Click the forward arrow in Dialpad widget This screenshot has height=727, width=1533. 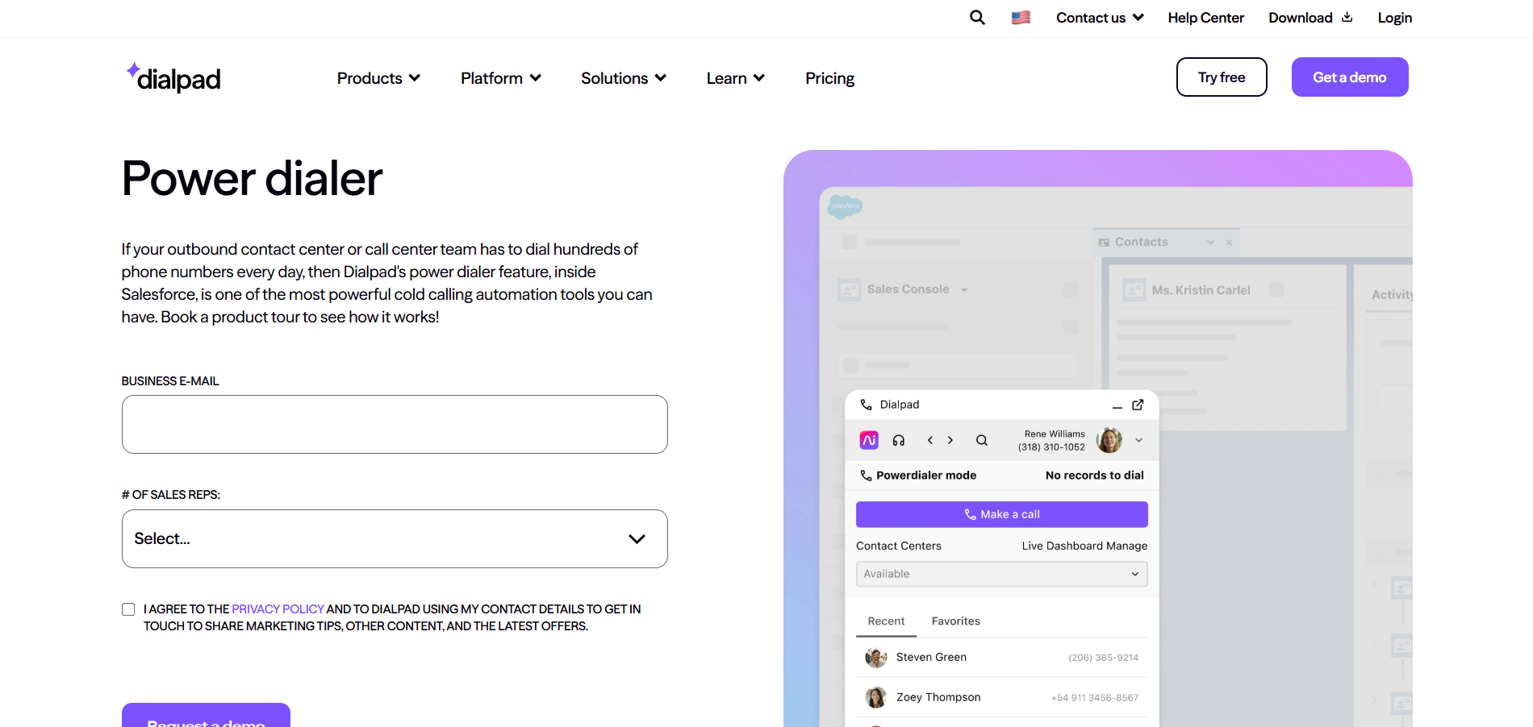pyautogui.click(x=950, y=440)
